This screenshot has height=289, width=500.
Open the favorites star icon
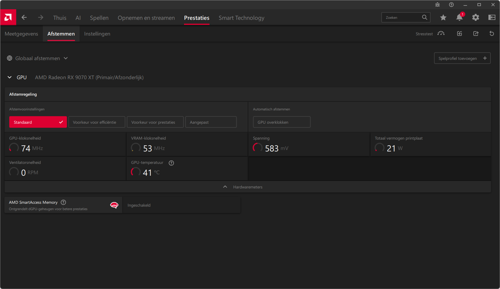(x=443, y=18)
